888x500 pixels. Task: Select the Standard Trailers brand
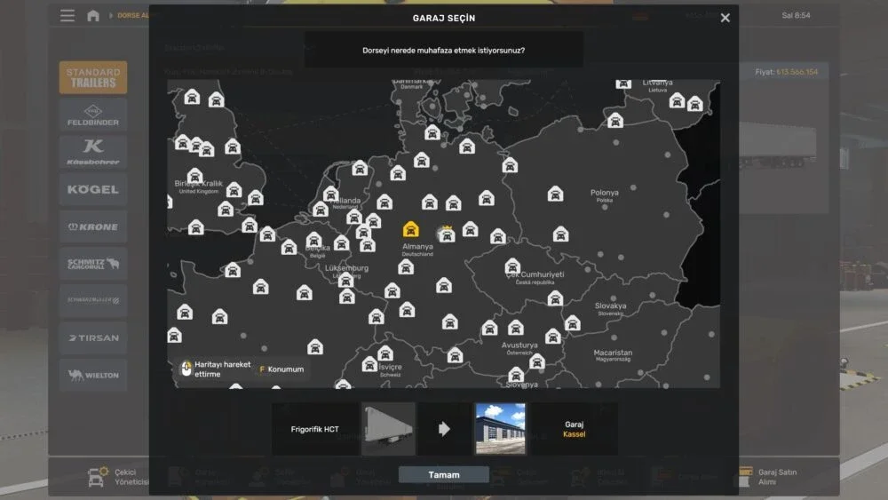tap(93, 77)
